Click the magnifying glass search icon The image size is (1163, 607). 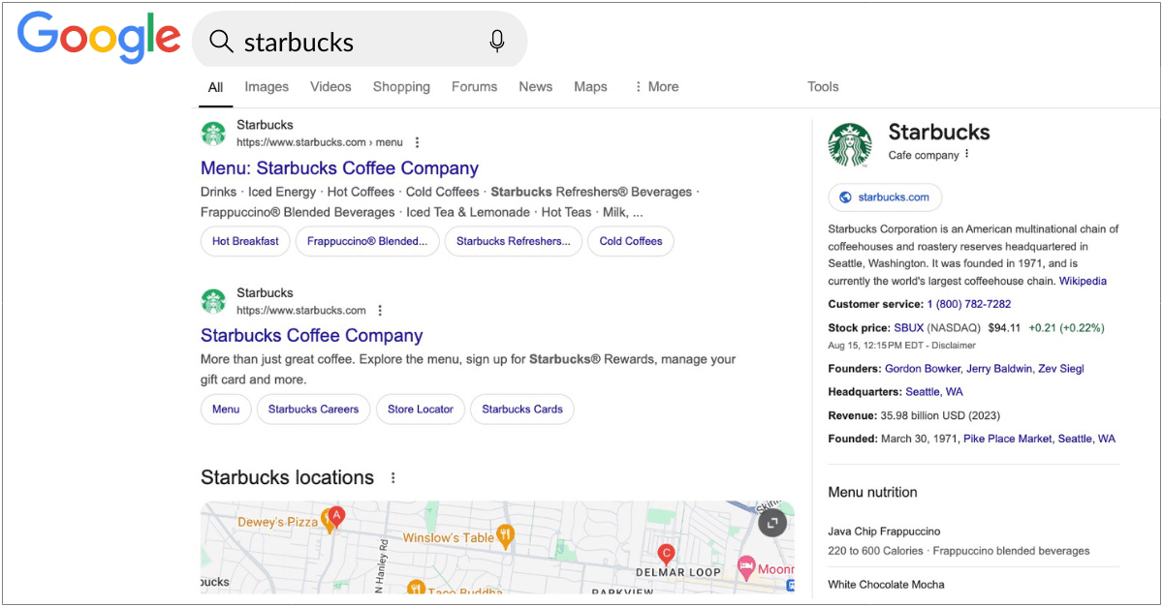[222, 40]
